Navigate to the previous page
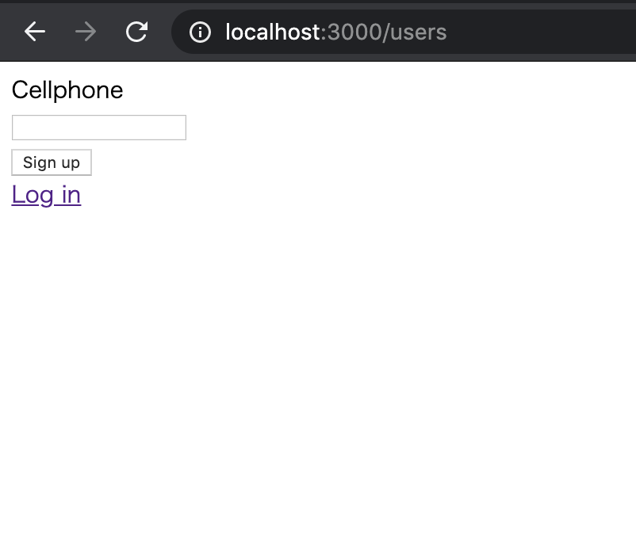Image resolution: width=636 pixels, height=553 pixels. click(x=34, y=32)
